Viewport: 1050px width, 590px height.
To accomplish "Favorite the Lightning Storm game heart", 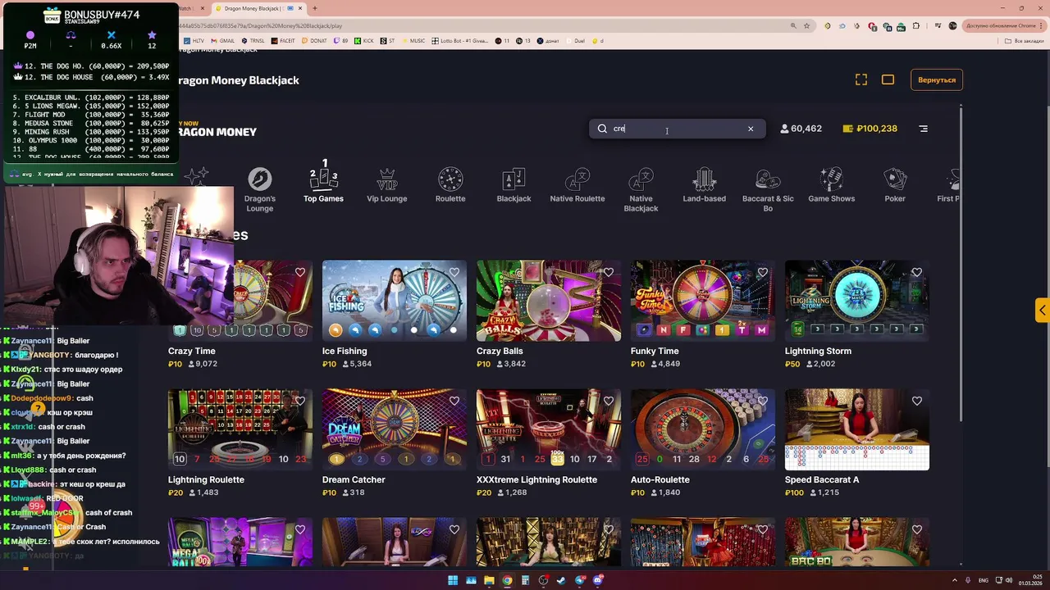I will tap(917, 272).
